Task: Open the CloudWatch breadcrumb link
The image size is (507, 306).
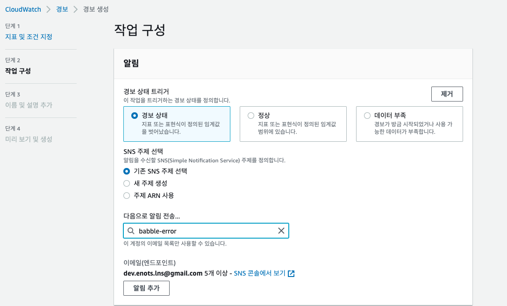Action: (23, 9)
